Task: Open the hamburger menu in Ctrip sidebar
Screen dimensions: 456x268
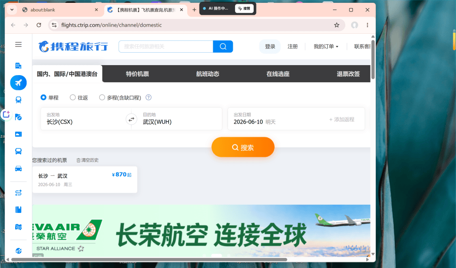Action: pos(19,44)
